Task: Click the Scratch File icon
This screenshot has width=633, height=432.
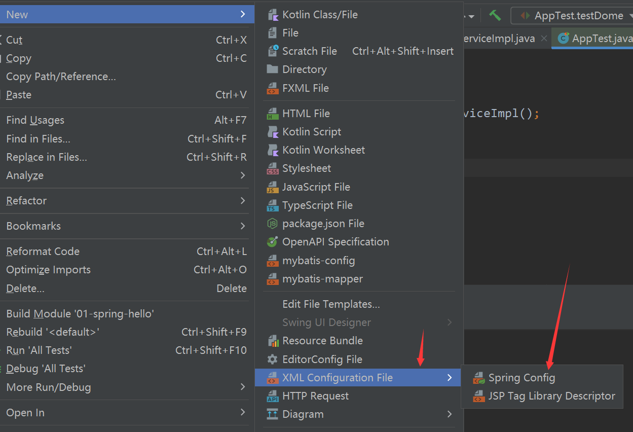Action: click(273, 51)
